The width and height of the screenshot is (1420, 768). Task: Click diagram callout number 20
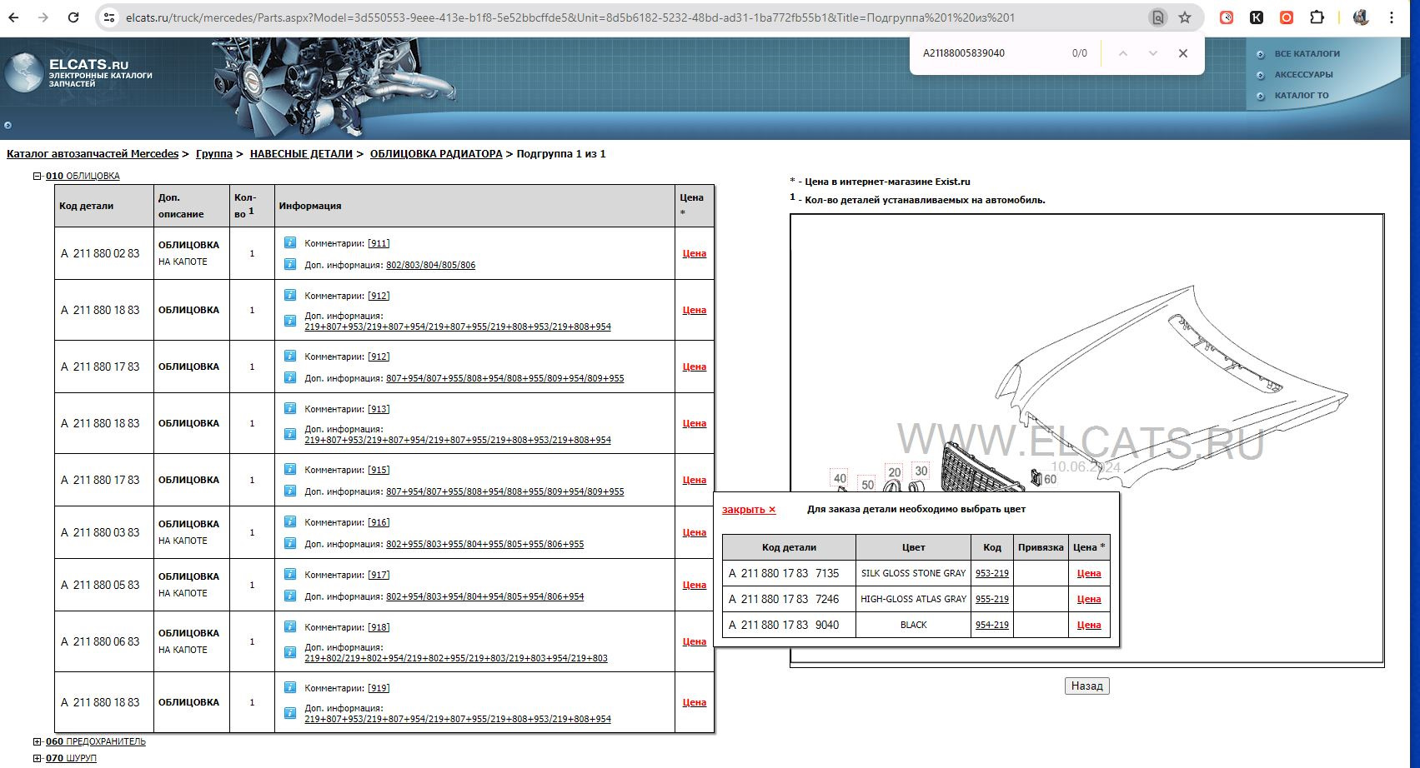[894, 472]
